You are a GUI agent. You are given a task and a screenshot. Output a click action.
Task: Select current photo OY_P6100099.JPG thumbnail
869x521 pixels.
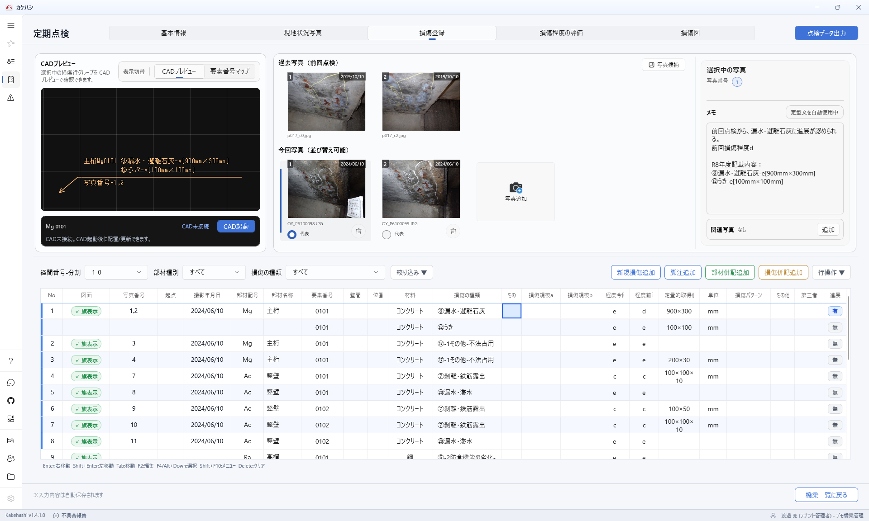pyautogui.click(x=421, y=189)
